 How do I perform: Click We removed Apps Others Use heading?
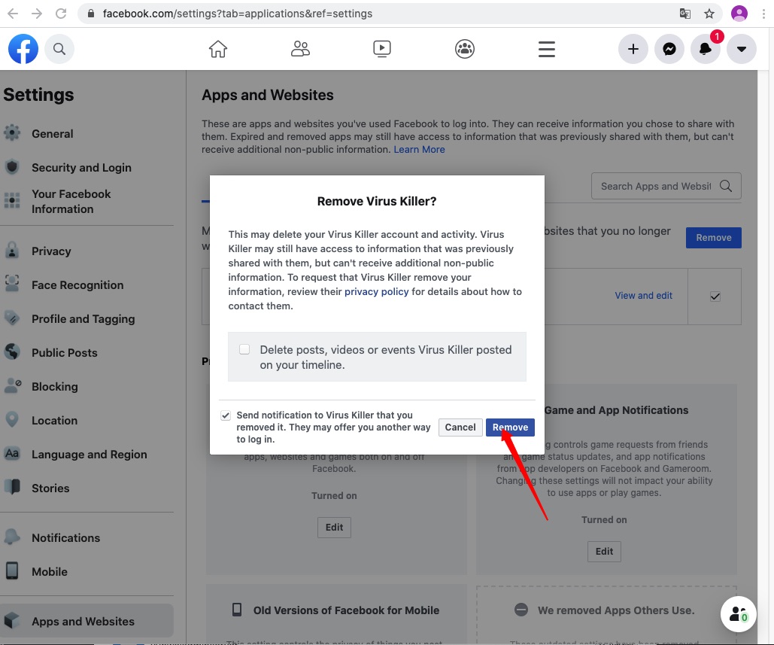pyautogui.click(x=616, y=610)
